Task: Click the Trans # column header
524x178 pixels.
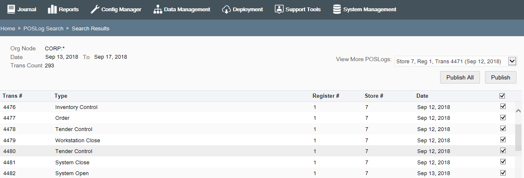Action: click(x=12, y=96)
